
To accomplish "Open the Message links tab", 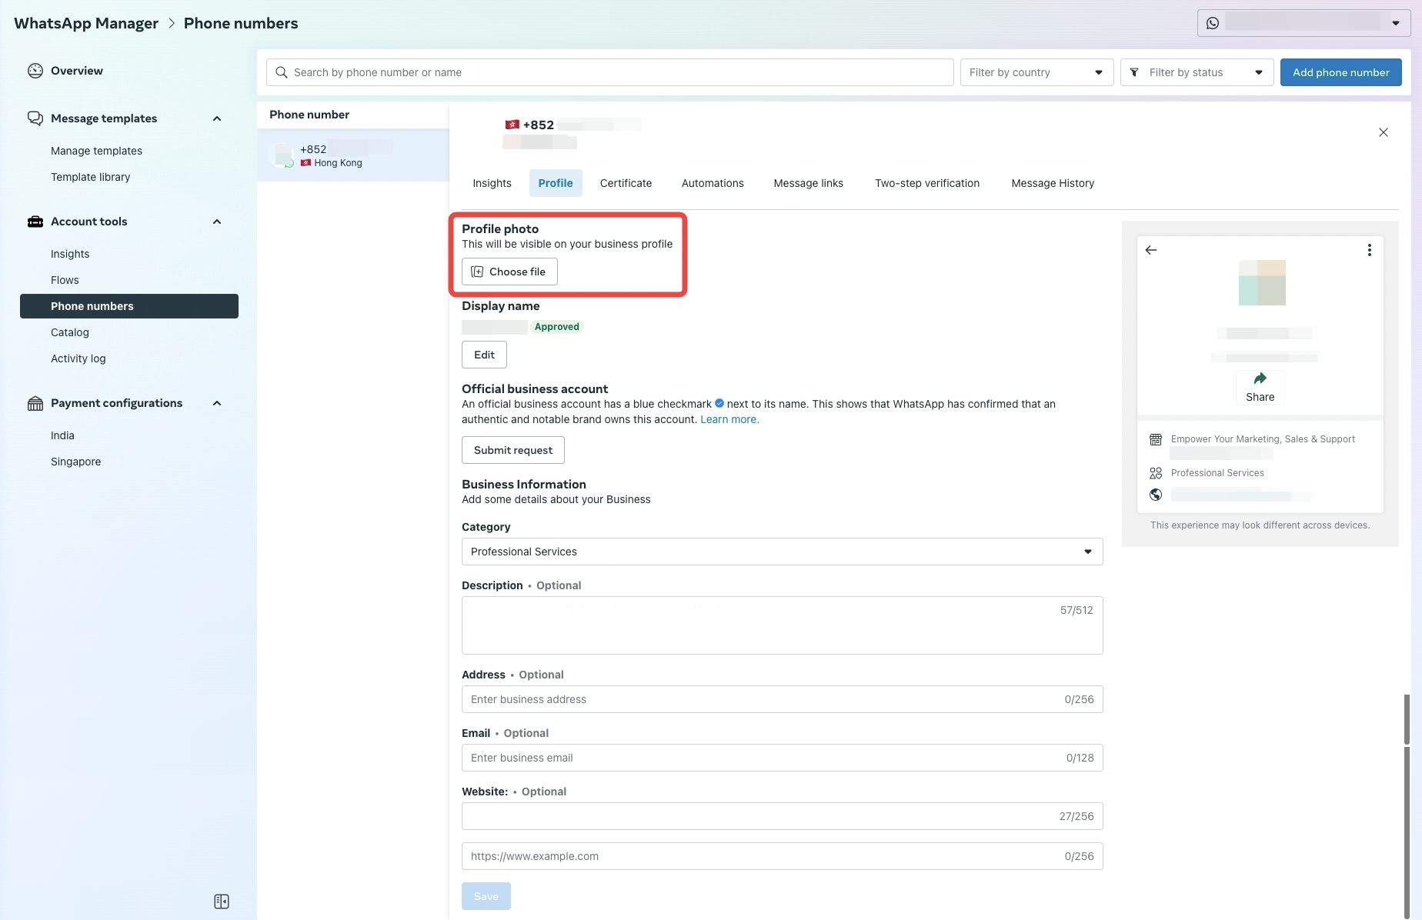I will [x=808, y=183].
